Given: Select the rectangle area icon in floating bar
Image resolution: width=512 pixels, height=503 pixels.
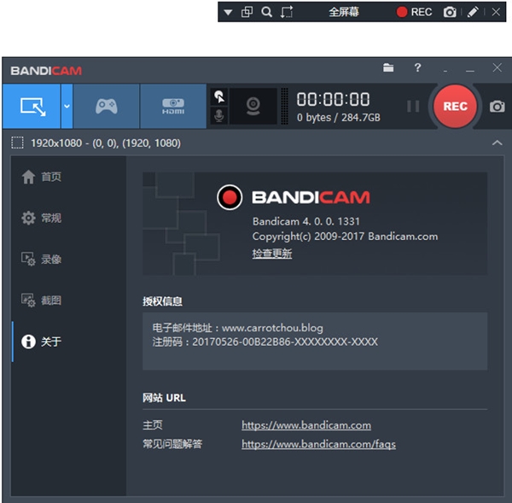Looking at the screenshot, I should (287, 12).
